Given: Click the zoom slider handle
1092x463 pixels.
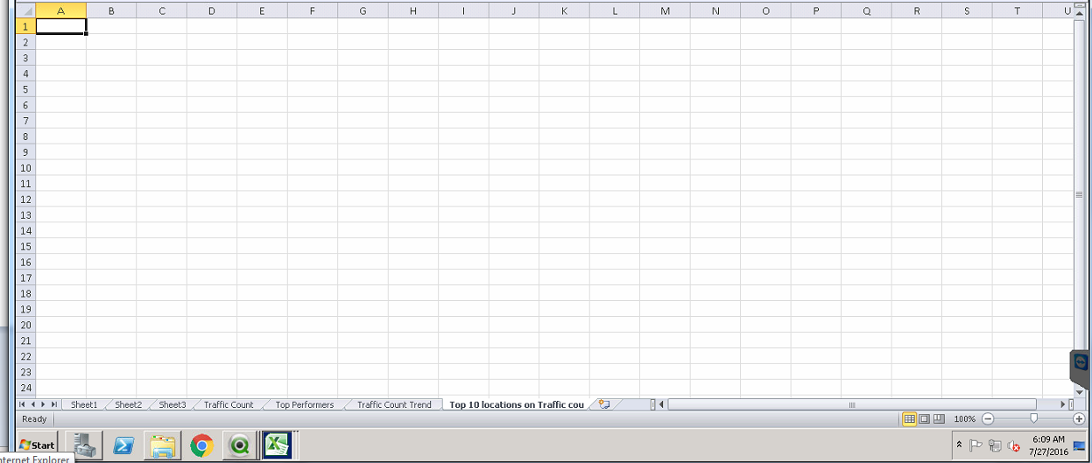Looking at the screenshot, I should (x=1033, y=419).
